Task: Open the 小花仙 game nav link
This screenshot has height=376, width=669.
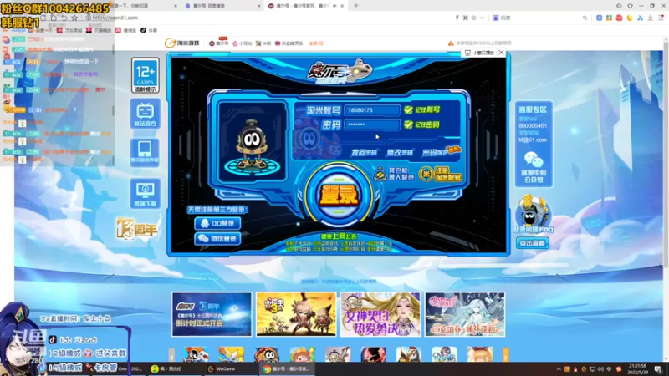Action: (x=242, y=43)
